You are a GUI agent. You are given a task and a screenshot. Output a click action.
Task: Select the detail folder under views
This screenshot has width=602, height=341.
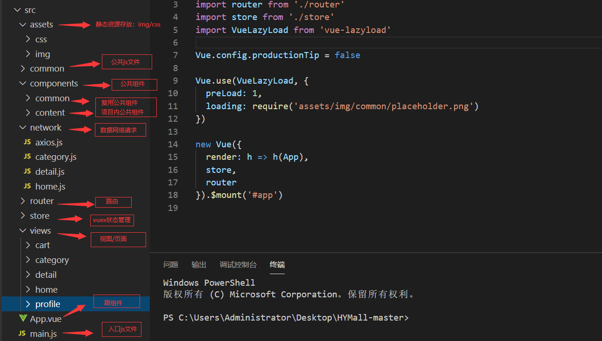click(46, 275)
